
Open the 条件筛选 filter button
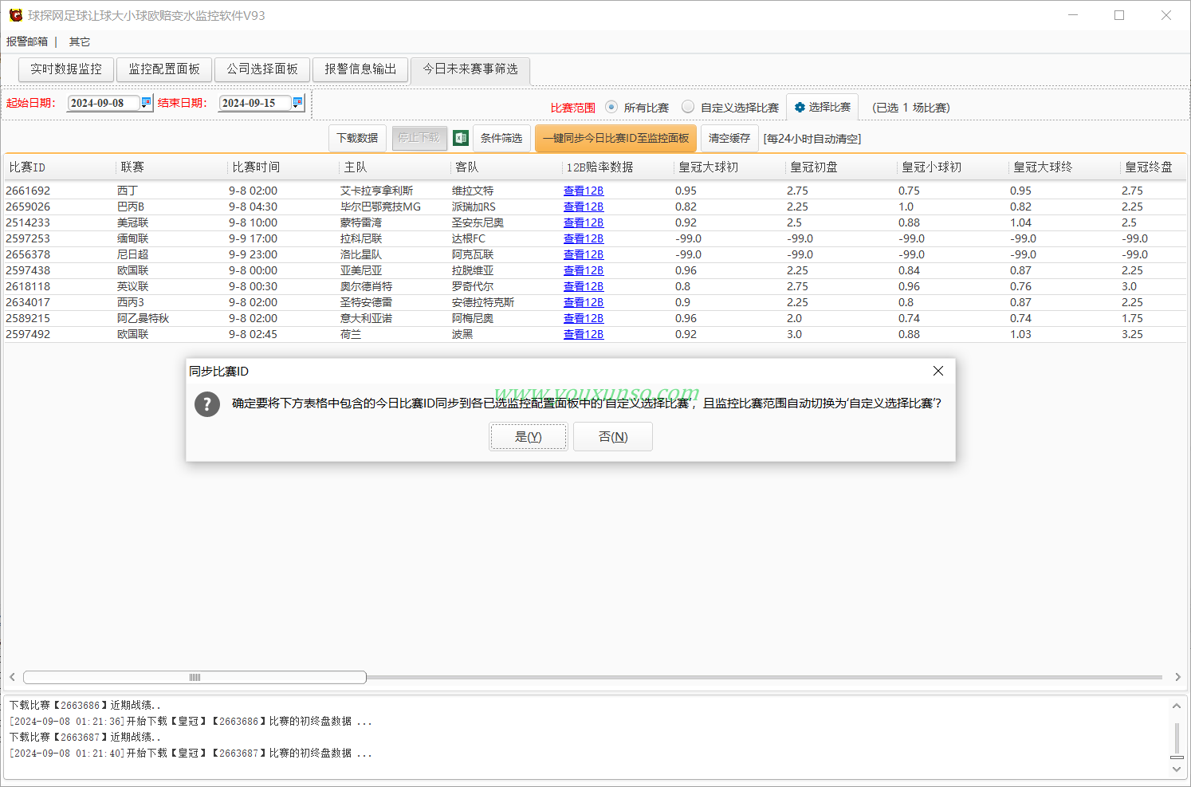click(501, 138)
